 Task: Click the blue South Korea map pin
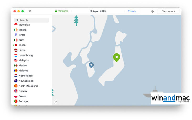click(91, 65)
